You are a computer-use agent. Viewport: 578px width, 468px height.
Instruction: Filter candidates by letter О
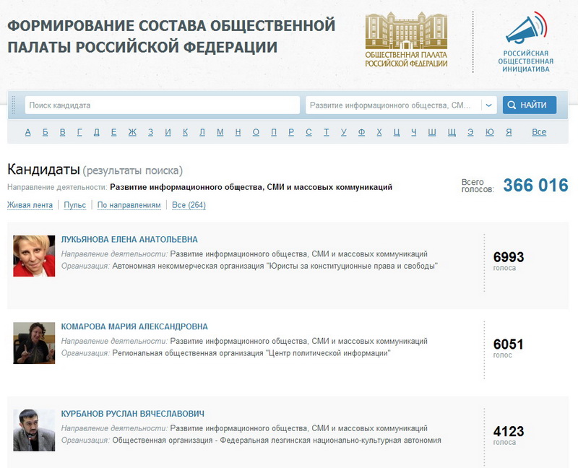click(x=256, y=132)
